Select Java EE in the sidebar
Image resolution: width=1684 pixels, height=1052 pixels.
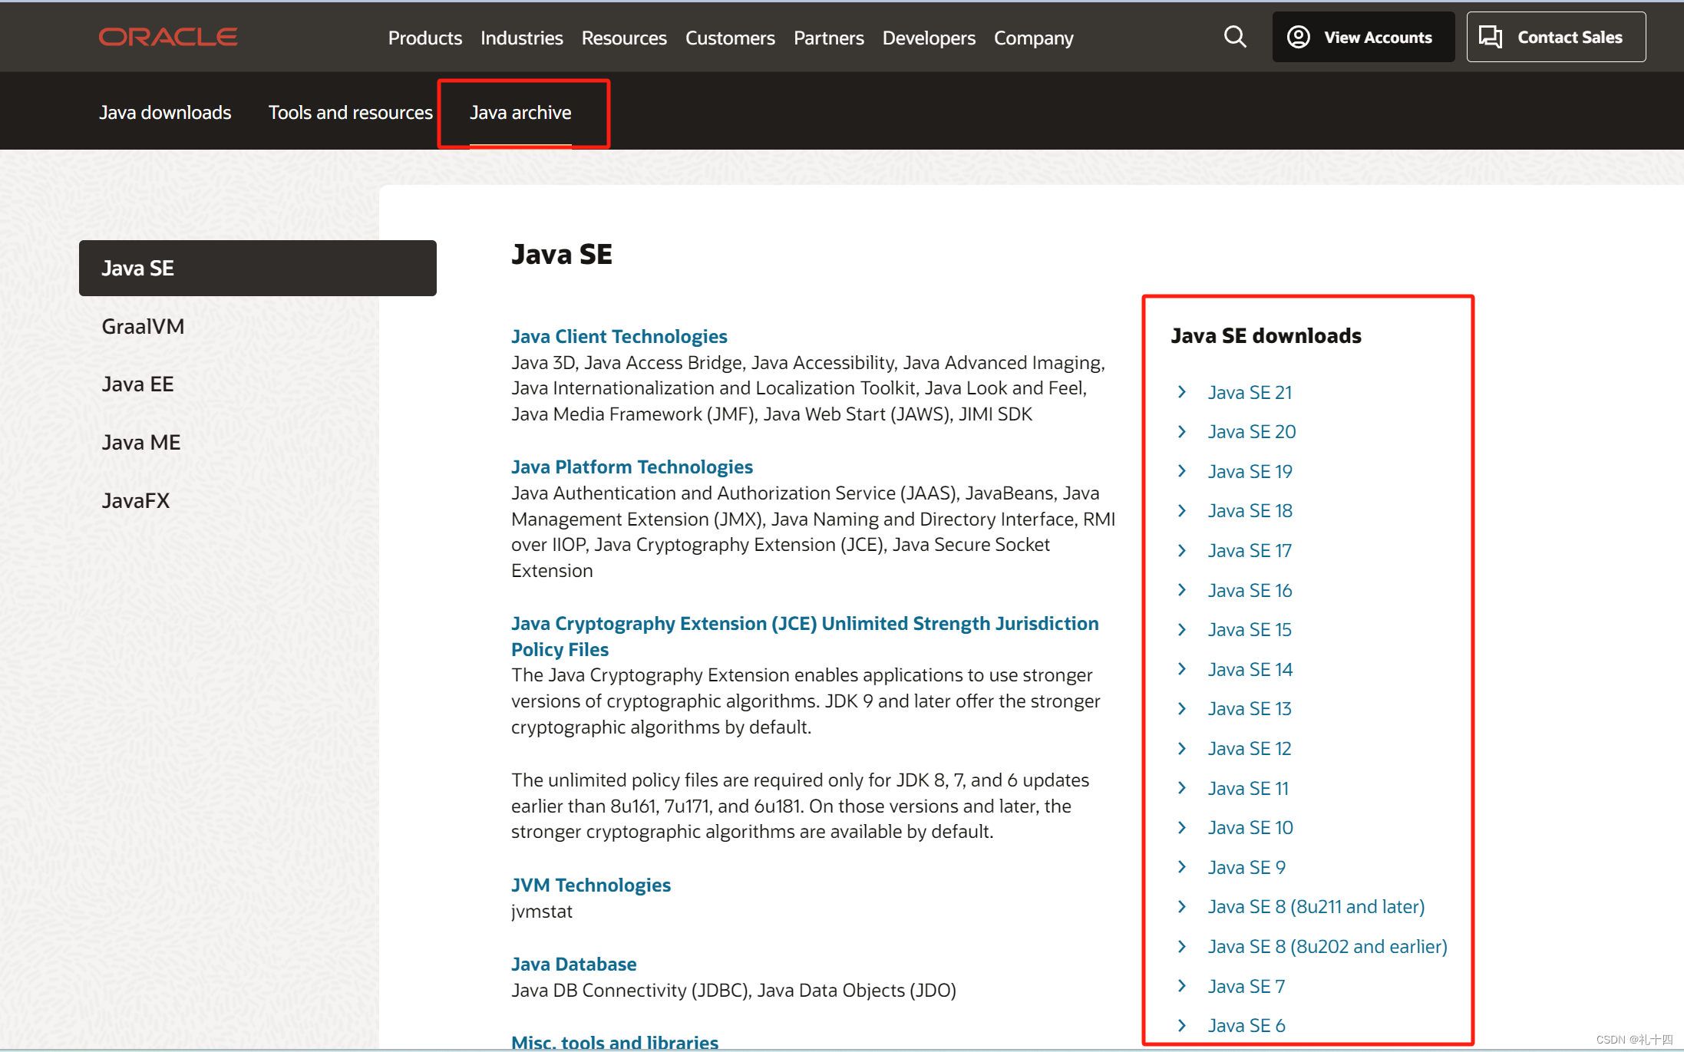click(138, 384)
